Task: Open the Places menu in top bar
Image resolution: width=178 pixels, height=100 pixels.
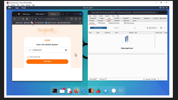Action: click(24, 8)
